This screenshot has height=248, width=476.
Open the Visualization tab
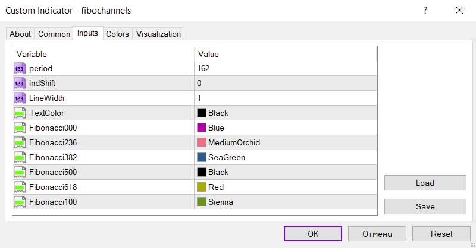158,34
